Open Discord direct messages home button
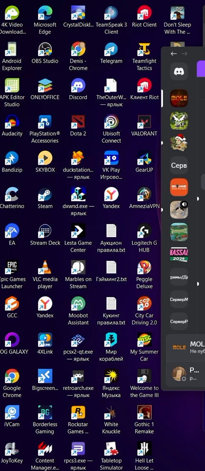The image size is (205, 471). pos(179,72)
